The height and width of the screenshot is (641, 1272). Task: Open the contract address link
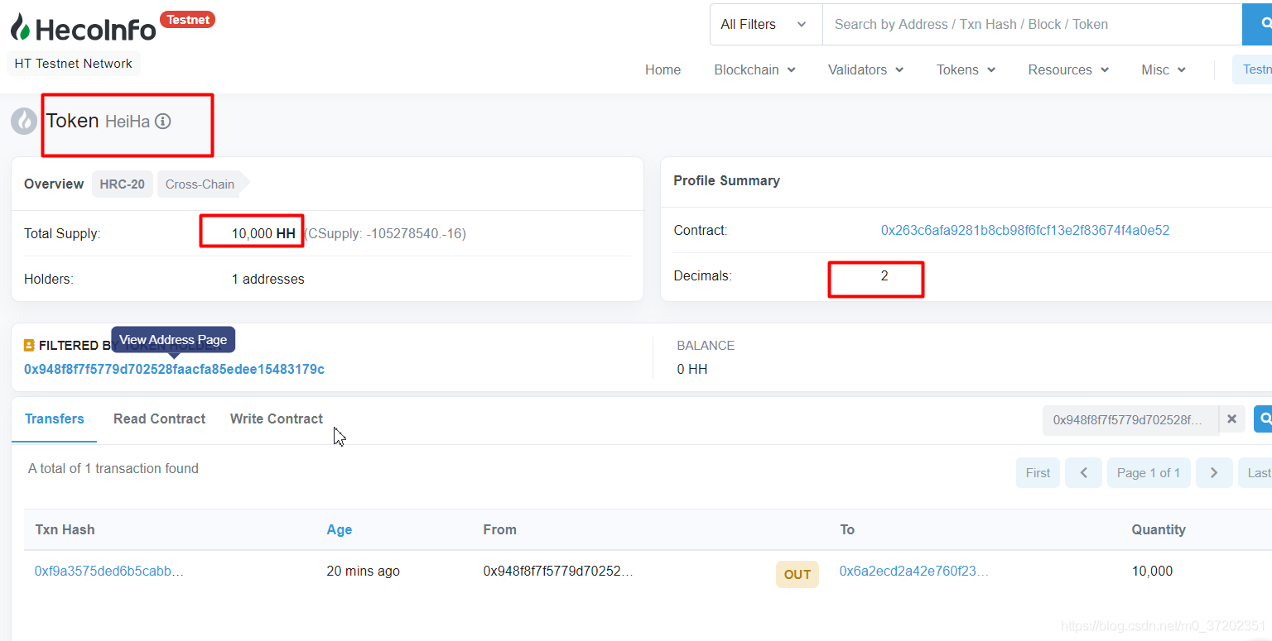point(1024,230)
